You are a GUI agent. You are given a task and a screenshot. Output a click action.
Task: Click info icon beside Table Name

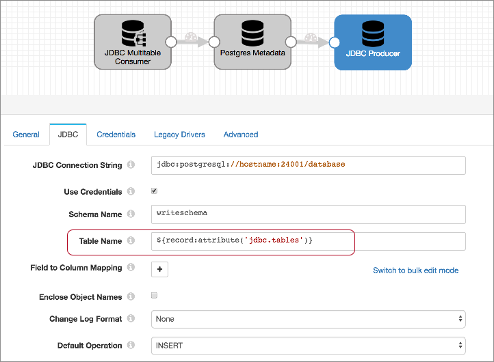click(x=131, y=241)
